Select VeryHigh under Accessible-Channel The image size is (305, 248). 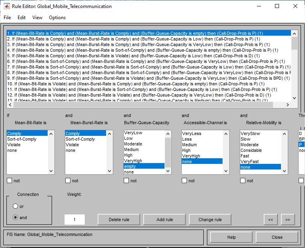202,156
